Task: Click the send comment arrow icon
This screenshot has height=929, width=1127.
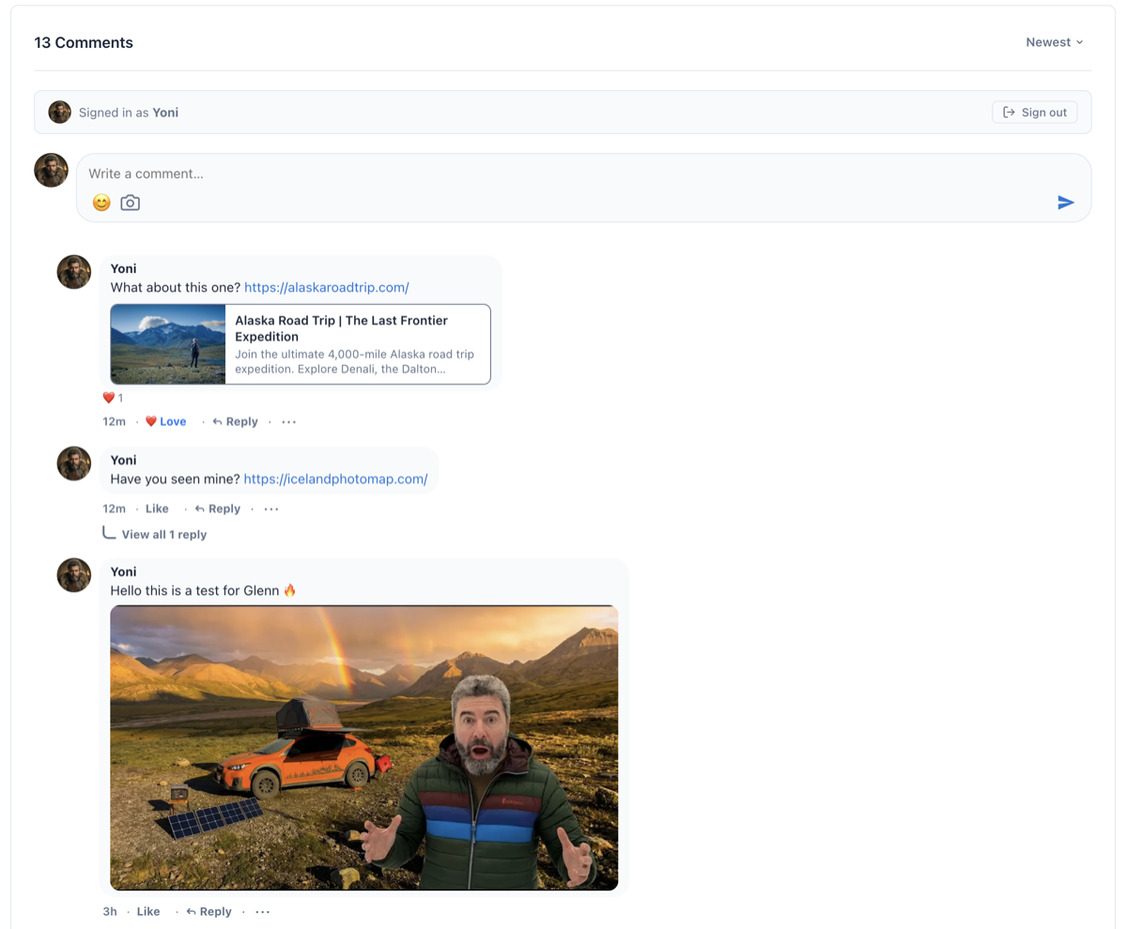Action: [1067, 202]
